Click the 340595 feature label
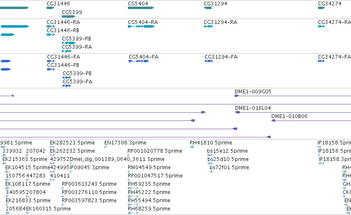351x215 pixels. click(x=15, y=193)
